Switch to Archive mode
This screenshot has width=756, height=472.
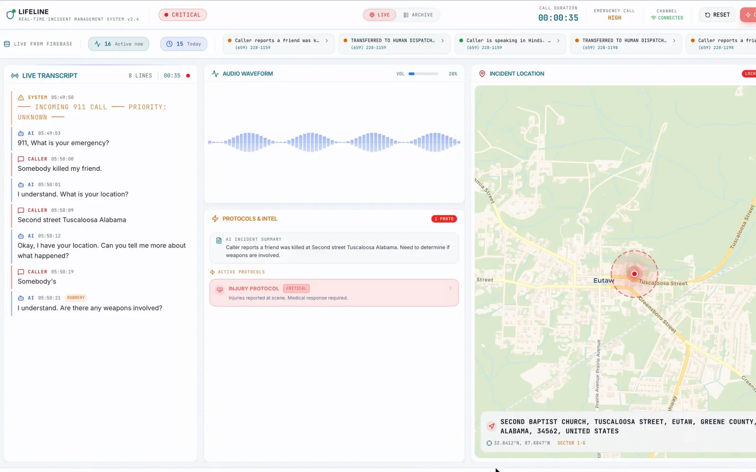coord(418,15)
